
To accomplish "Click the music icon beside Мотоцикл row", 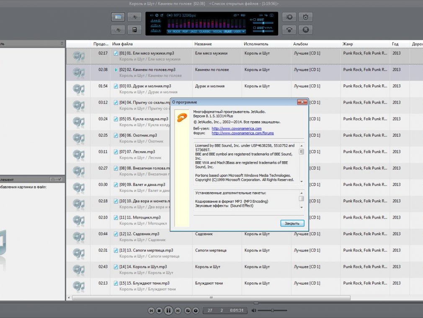I will coord(79,220).
